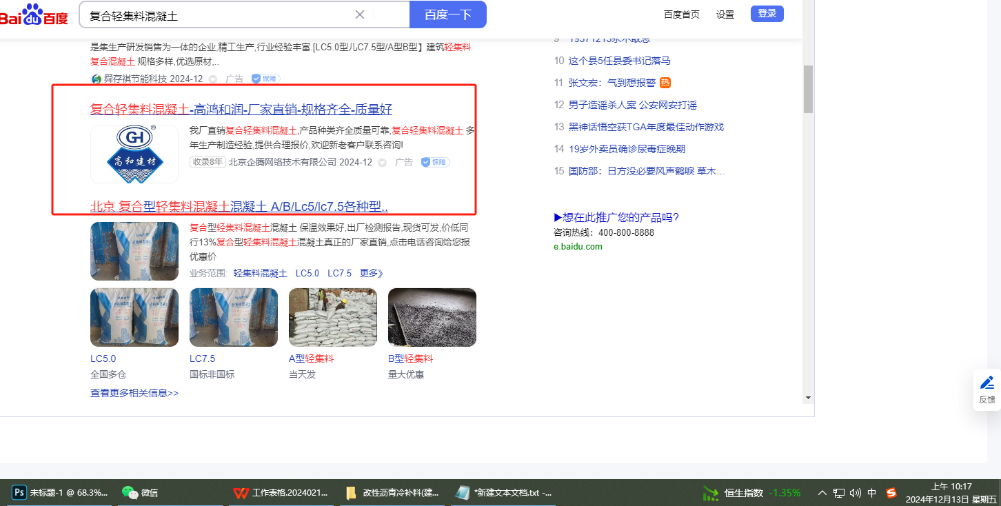Expand the arrow beside 北京企腾网络技术有限公司 2024-12
This screenshot has width=1001, height=506.
[383, 163]
